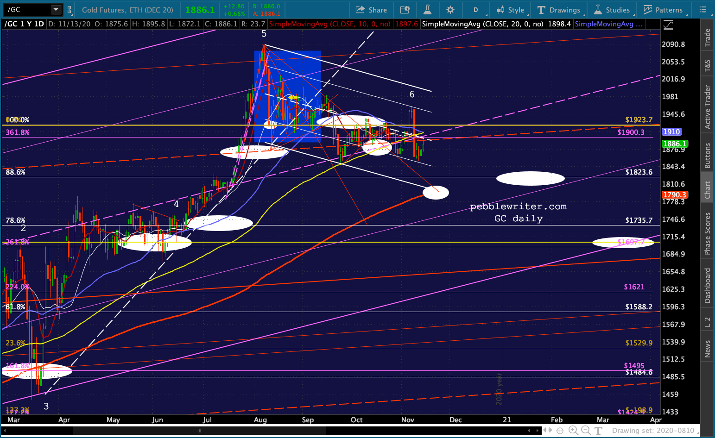Image resolution: width=715 pixels, height=438 pixels.
Task: Open the Drawings menu
Action: point(559,10)
